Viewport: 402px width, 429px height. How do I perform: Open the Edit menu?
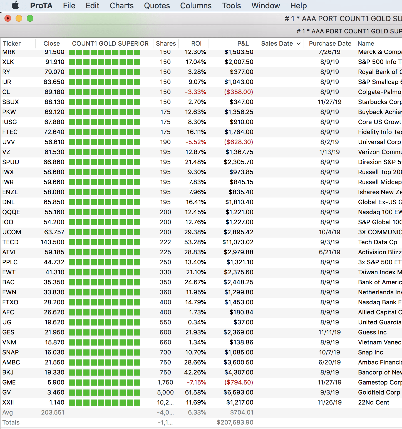[x=92, y=6]
